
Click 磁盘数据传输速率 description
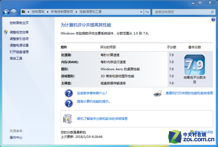tap(113, 83)
